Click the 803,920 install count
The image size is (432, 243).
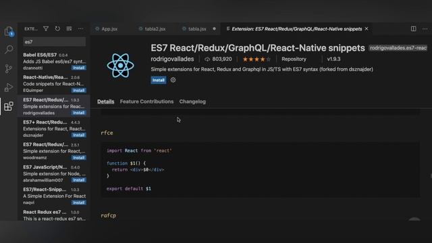[x=218, y=59]
